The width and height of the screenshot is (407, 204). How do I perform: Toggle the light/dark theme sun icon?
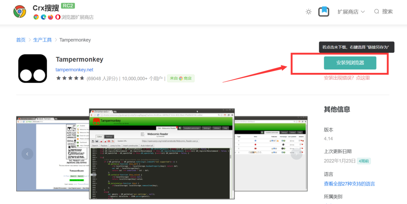308,12
